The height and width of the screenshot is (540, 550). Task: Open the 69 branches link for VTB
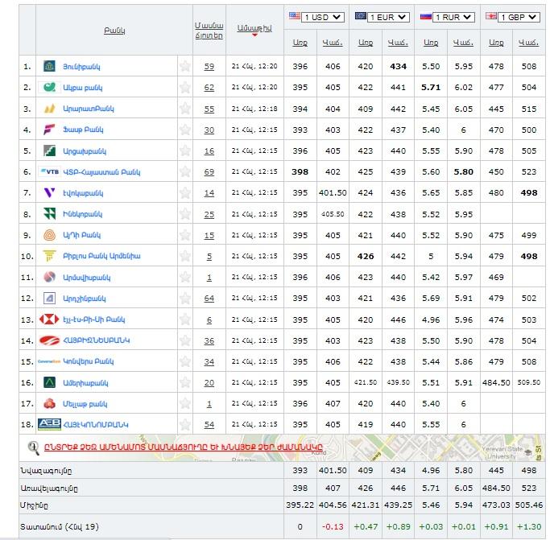click(209, 171)
